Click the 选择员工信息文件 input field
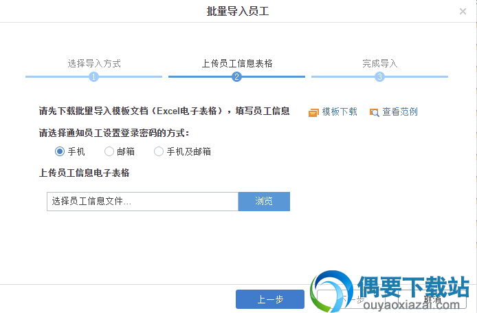This screenshot has height=313, width=477. pos(142,202)
